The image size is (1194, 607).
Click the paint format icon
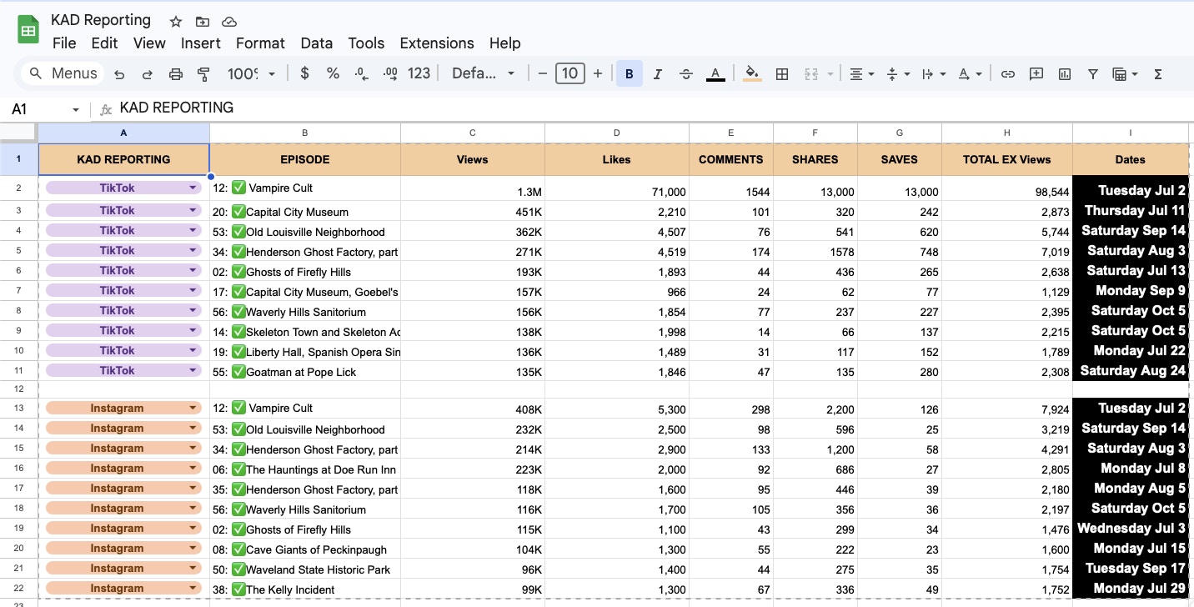click(203, 74)
